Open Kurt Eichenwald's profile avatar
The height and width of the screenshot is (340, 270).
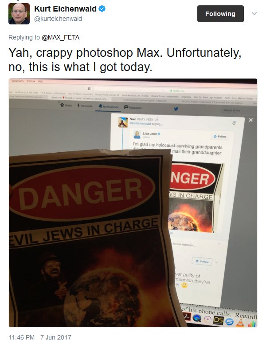point(19,14)
